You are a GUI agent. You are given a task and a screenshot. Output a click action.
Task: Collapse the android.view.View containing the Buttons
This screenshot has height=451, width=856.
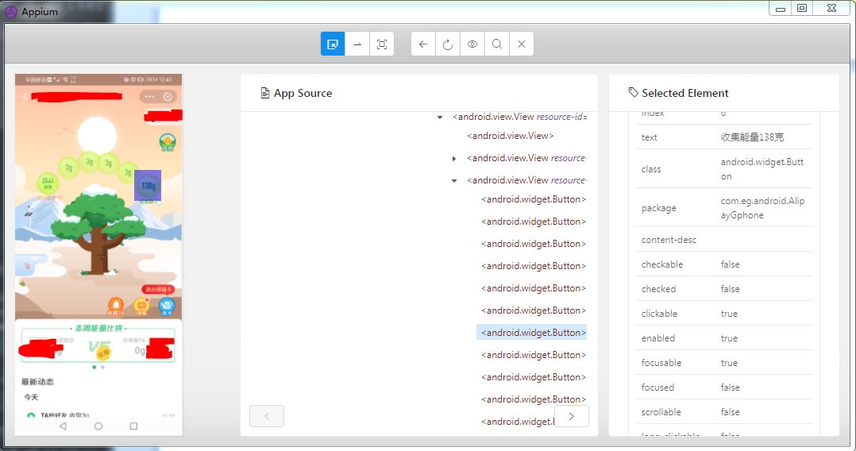(453, 181)
